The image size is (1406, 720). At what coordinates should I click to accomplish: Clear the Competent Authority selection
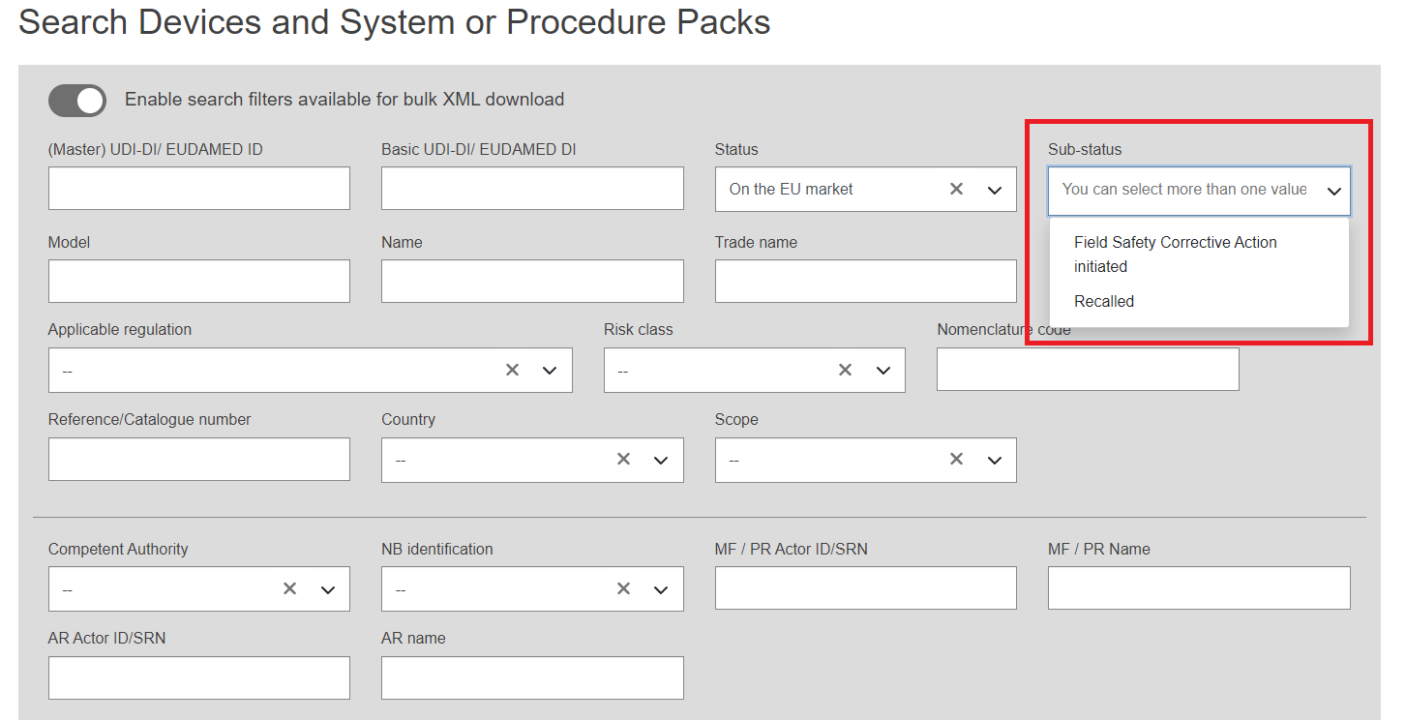tap(290, 588)
